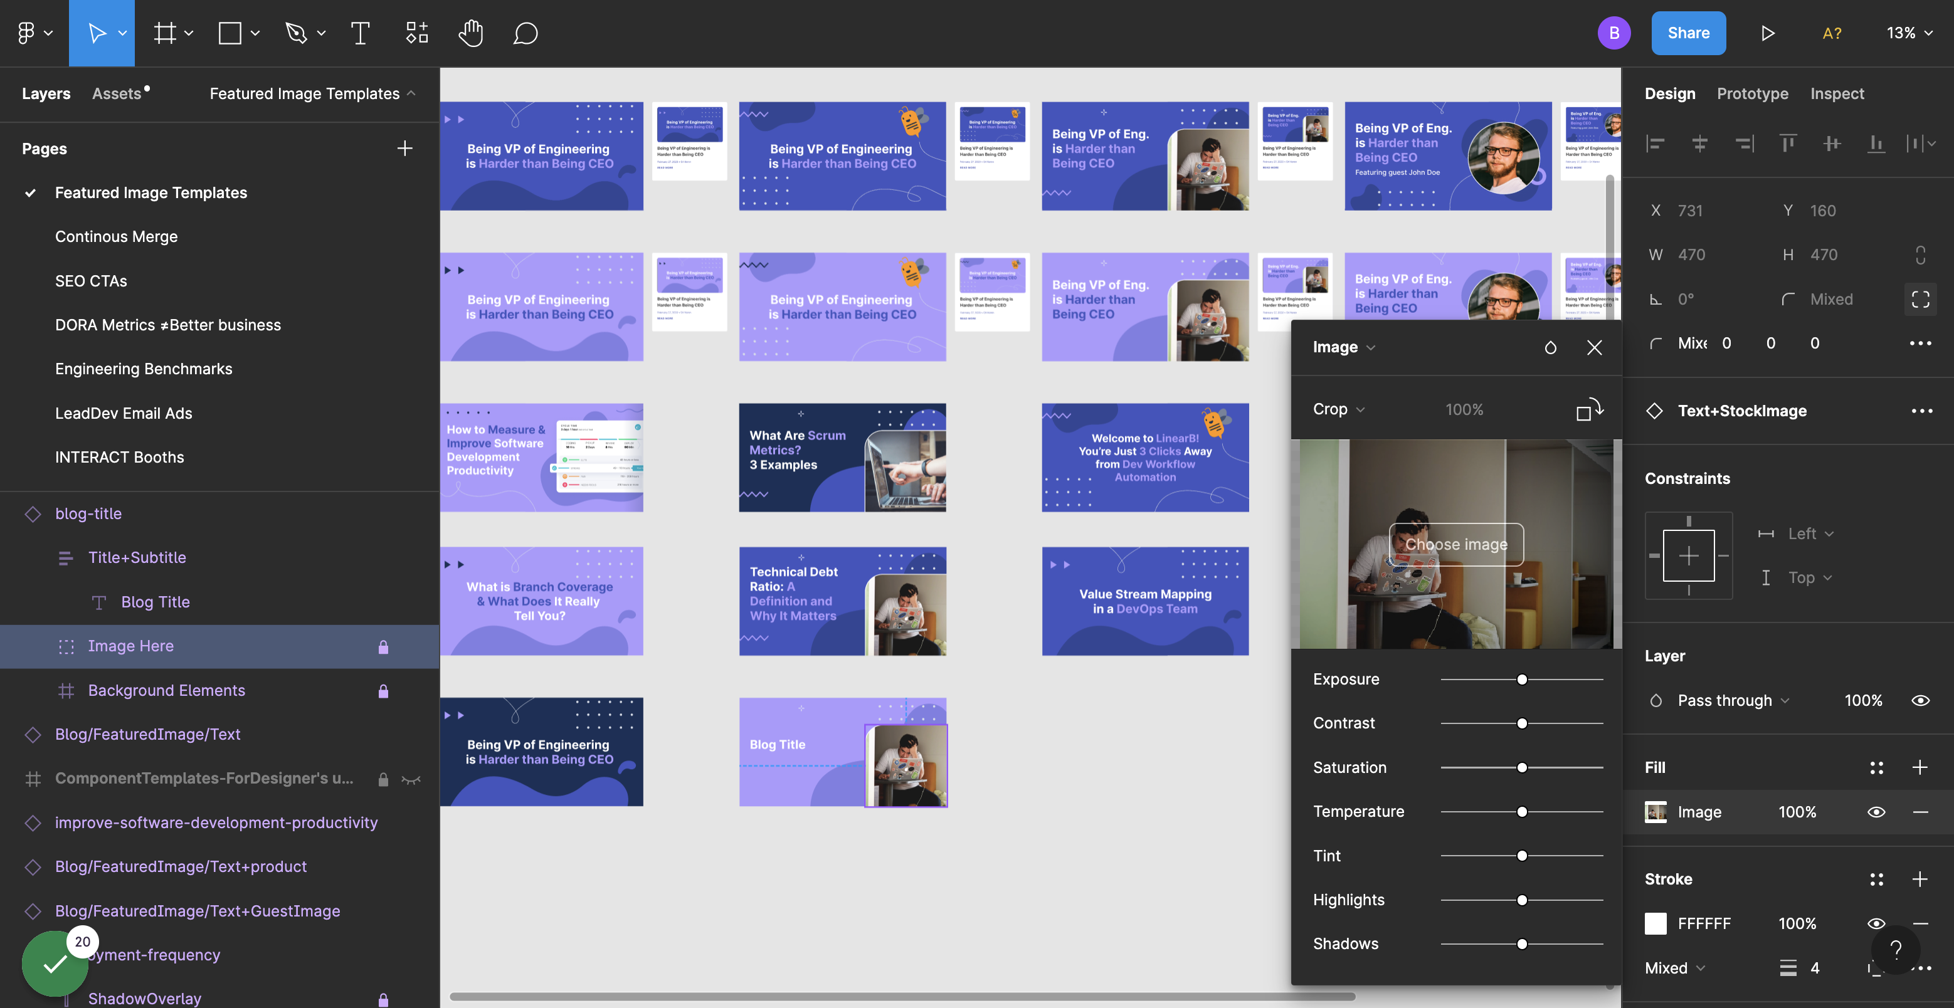Open Crop mode dropdown in Image panel
Viewport: 1954px width, 1008px height.
point(1339,409)
